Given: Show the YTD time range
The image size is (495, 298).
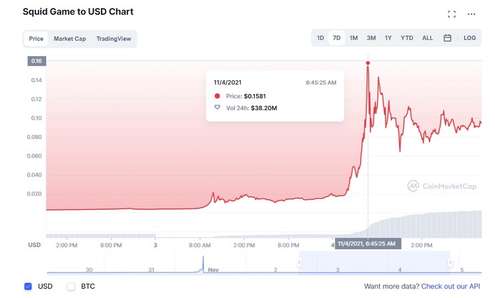Looking at the screenshot, I should click(407, 38).
